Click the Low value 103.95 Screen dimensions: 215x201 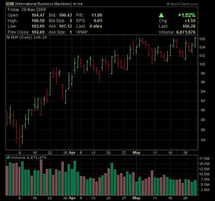(38, 26)
